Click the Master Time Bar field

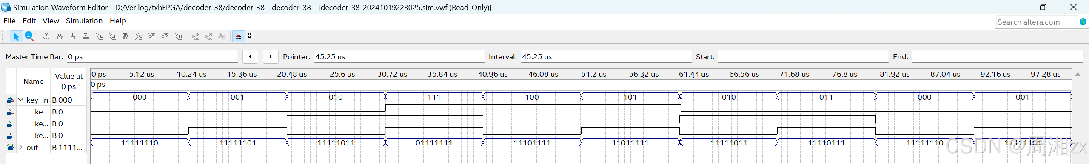tap(152, 57)
